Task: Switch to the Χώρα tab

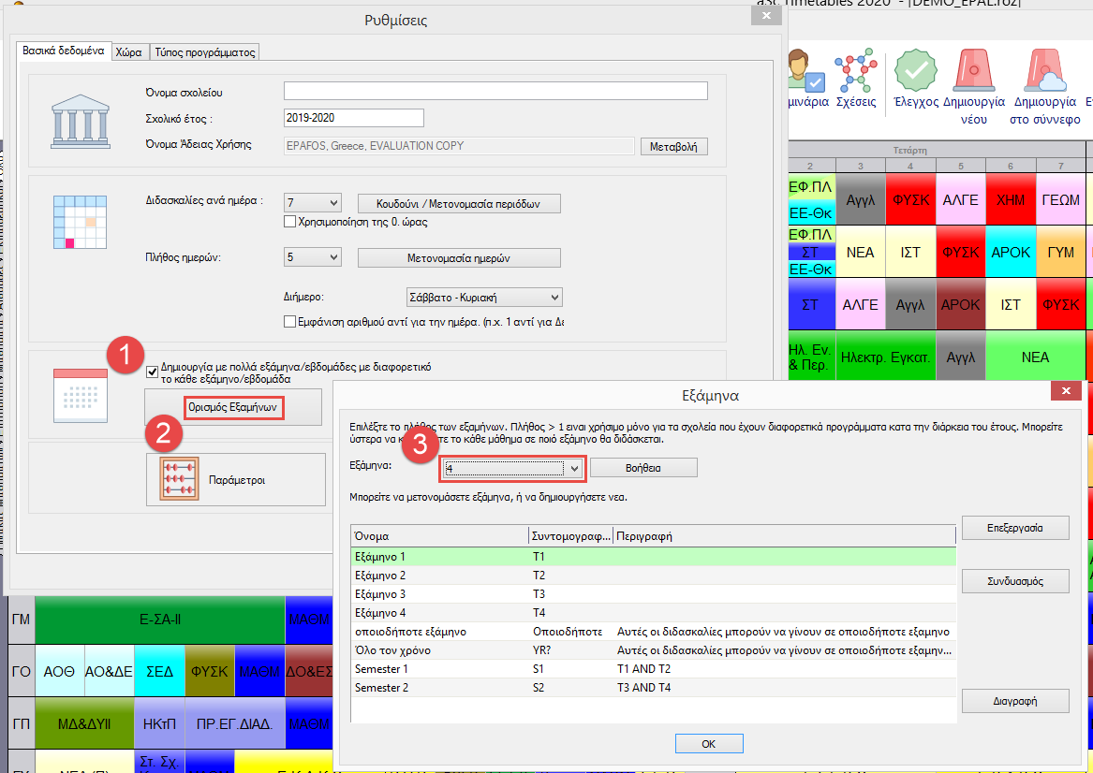Action: click(128, 52)
